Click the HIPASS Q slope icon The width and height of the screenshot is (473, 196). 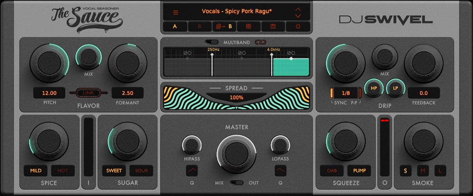point(192,171)
